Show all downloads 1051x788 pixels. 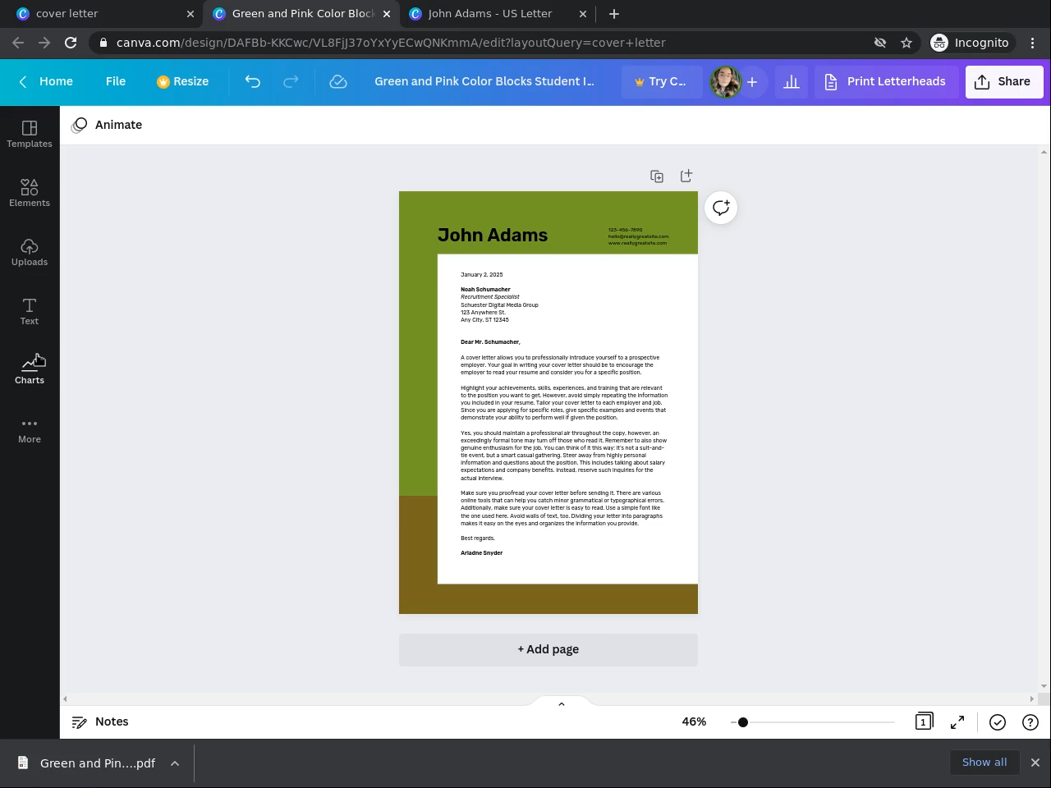984,763
